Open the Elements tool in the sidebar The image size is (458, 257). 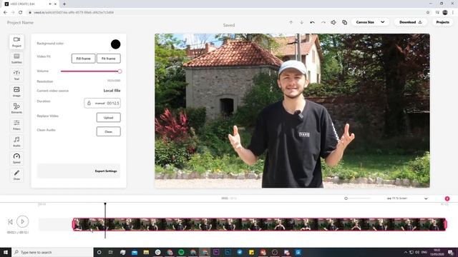point(16,109)
